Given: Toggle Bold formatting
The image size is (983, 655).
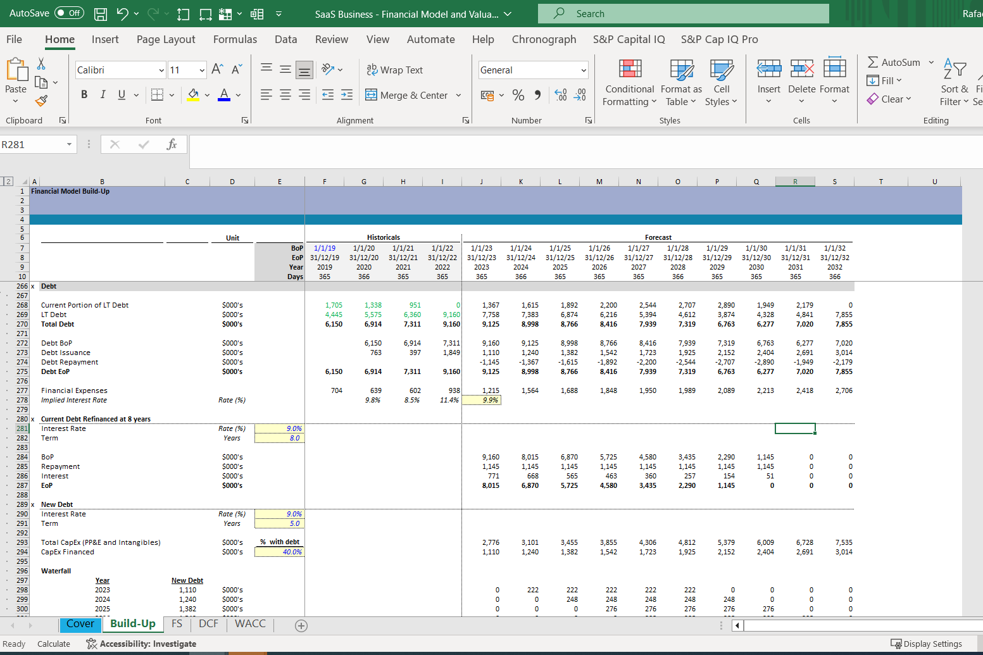Looking at the screenshot, I should point(84,95).
